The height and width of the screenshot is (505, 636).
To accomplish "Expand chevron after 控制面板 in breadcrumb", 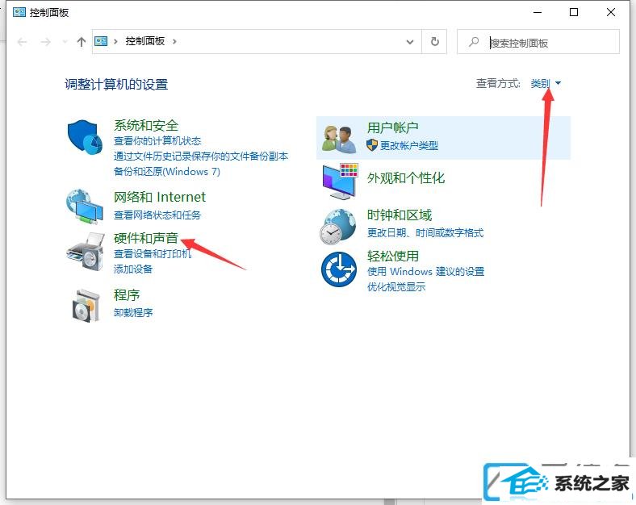I will click(174, 41).
